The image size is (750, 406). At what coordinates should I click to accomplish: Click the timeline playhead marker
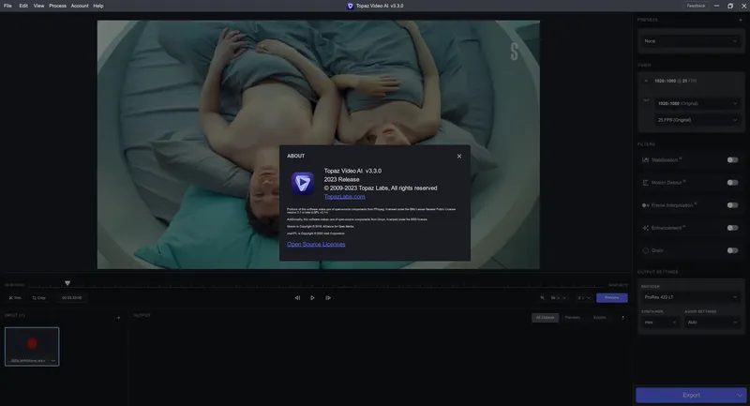[x=67, y=283]
